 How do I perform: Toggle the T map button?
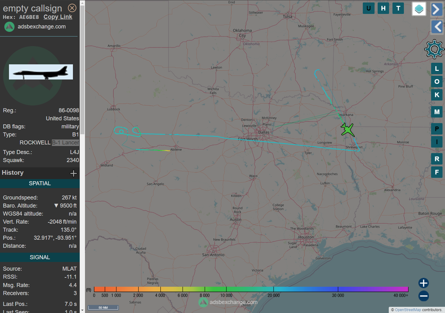(x=398, y=8)
